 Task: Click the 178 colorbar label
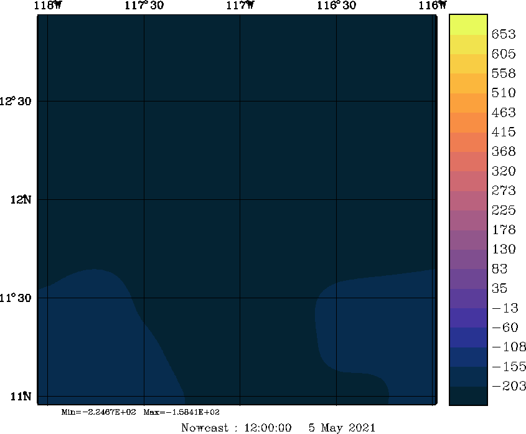504,230
